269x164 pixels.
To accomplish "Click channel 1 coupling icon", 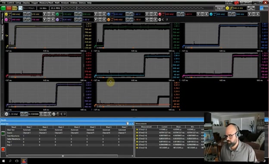I will [x=9, y=14].
